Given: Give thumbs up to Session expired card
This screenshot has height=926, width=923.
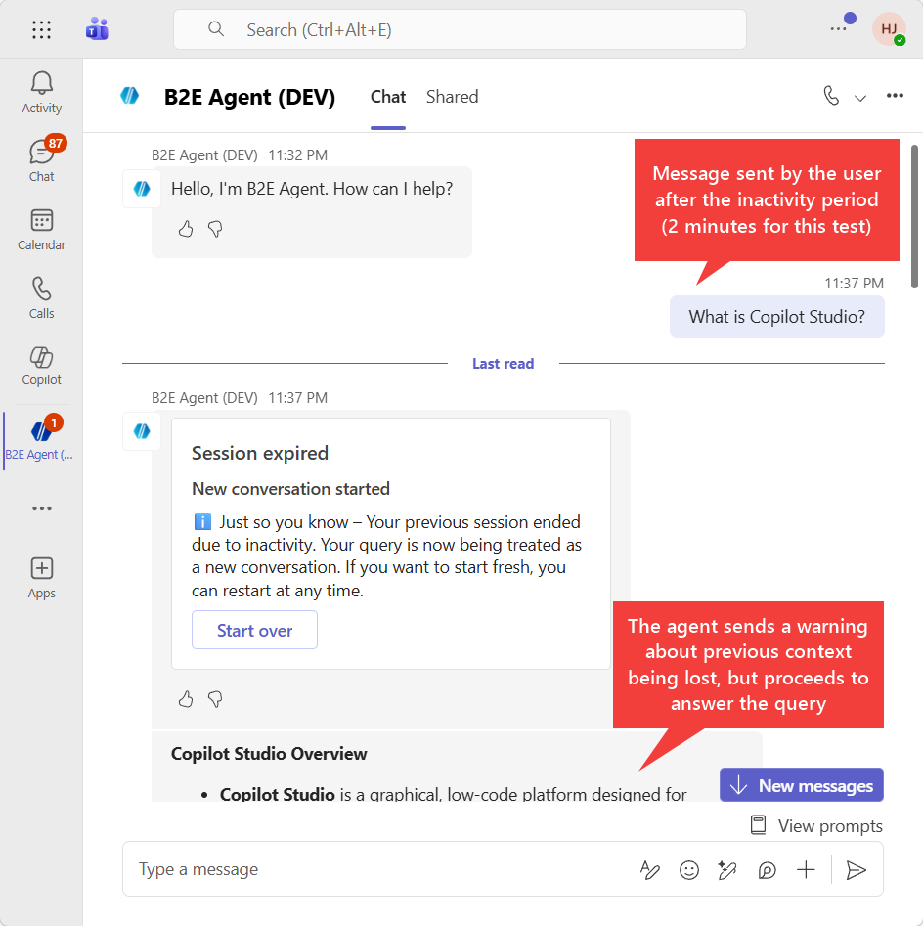Looking at the screenshot, I should coord(186,699).
